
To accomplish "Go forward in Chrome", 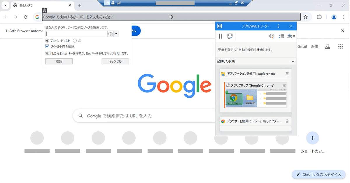I will (16, 17).
